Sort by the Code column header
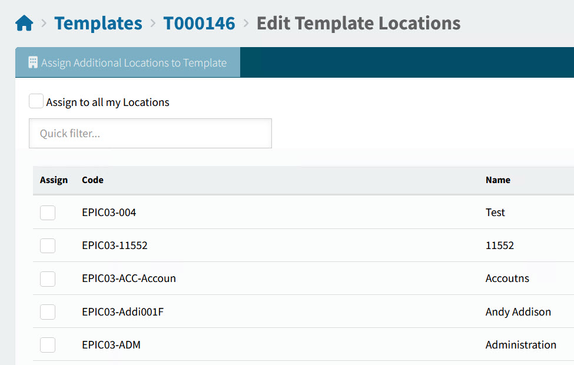 tap(92, 180)
